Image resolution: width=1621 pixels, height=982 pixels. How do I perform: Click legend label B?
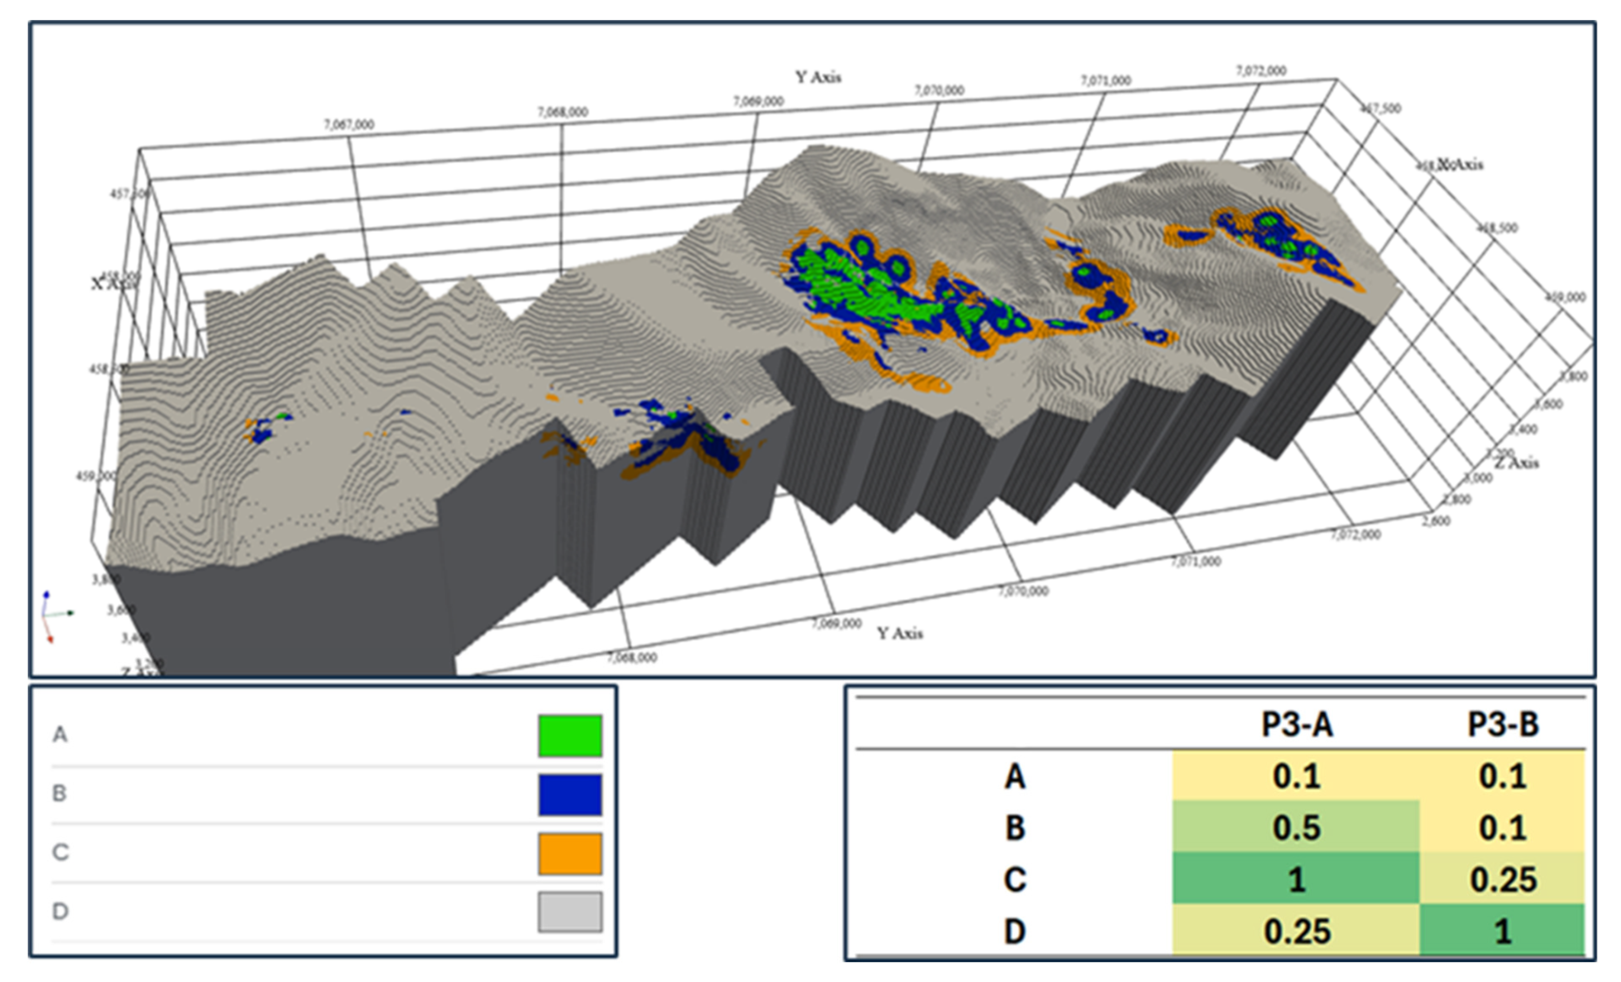[x=59, y=793]
